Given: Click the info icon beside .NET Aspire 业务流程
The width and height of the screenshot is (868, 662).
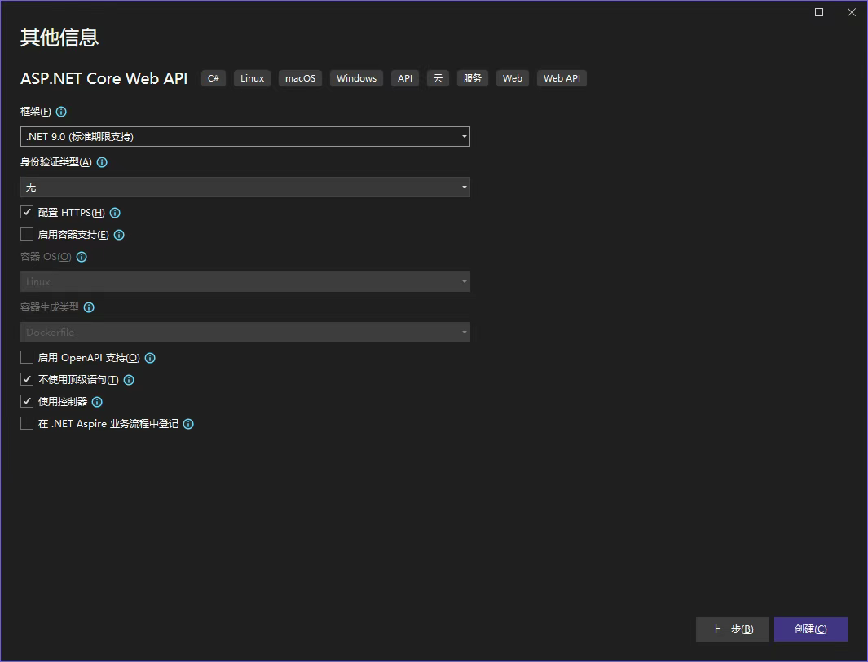Looking at the screenshot, I should (x=188, y=424).
